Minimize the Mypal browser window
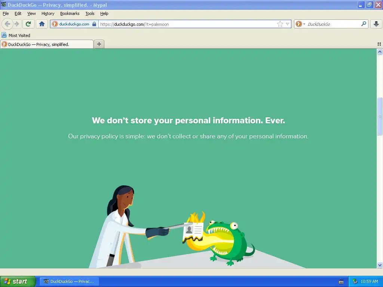This screenshot has height=287, width=383. (x=361, y=4)
